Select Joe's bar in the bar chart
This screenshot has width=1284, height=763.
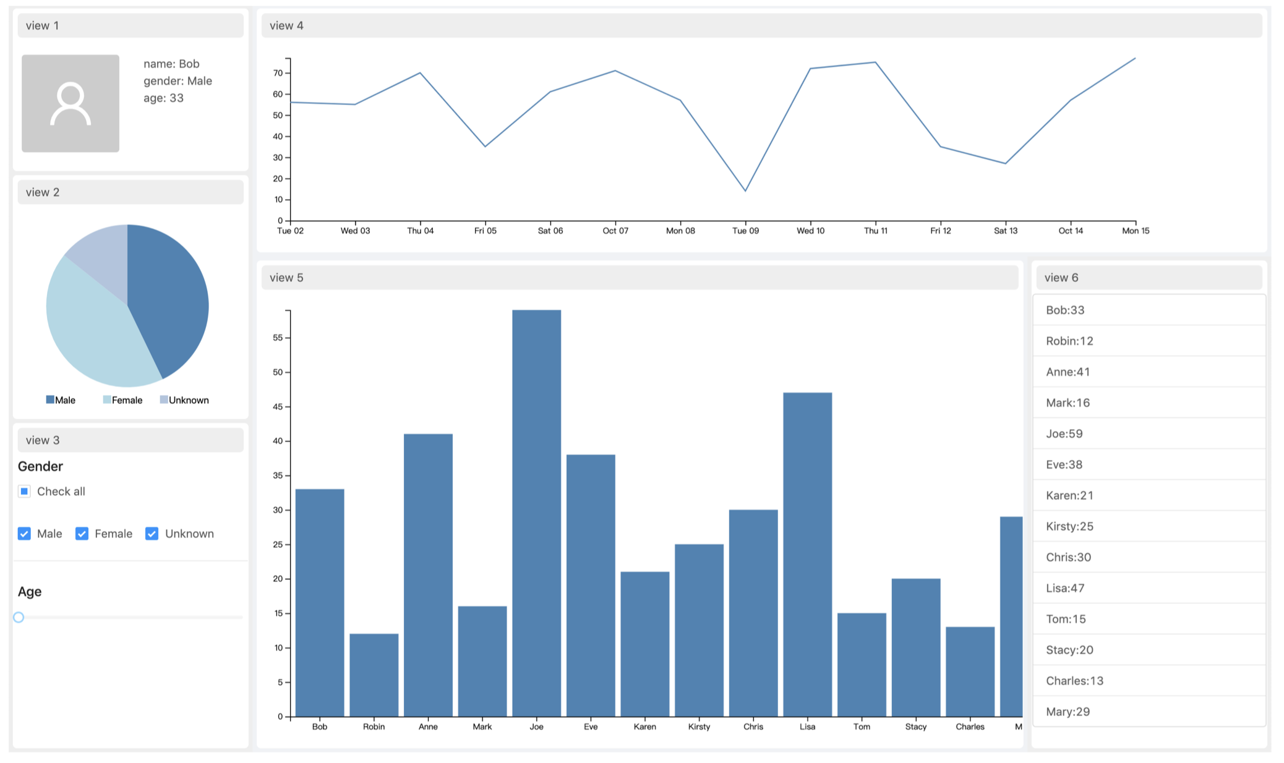[536, 507]
